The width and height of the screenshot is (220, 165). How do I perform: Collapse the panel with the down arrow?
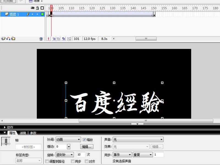[137, 124]
